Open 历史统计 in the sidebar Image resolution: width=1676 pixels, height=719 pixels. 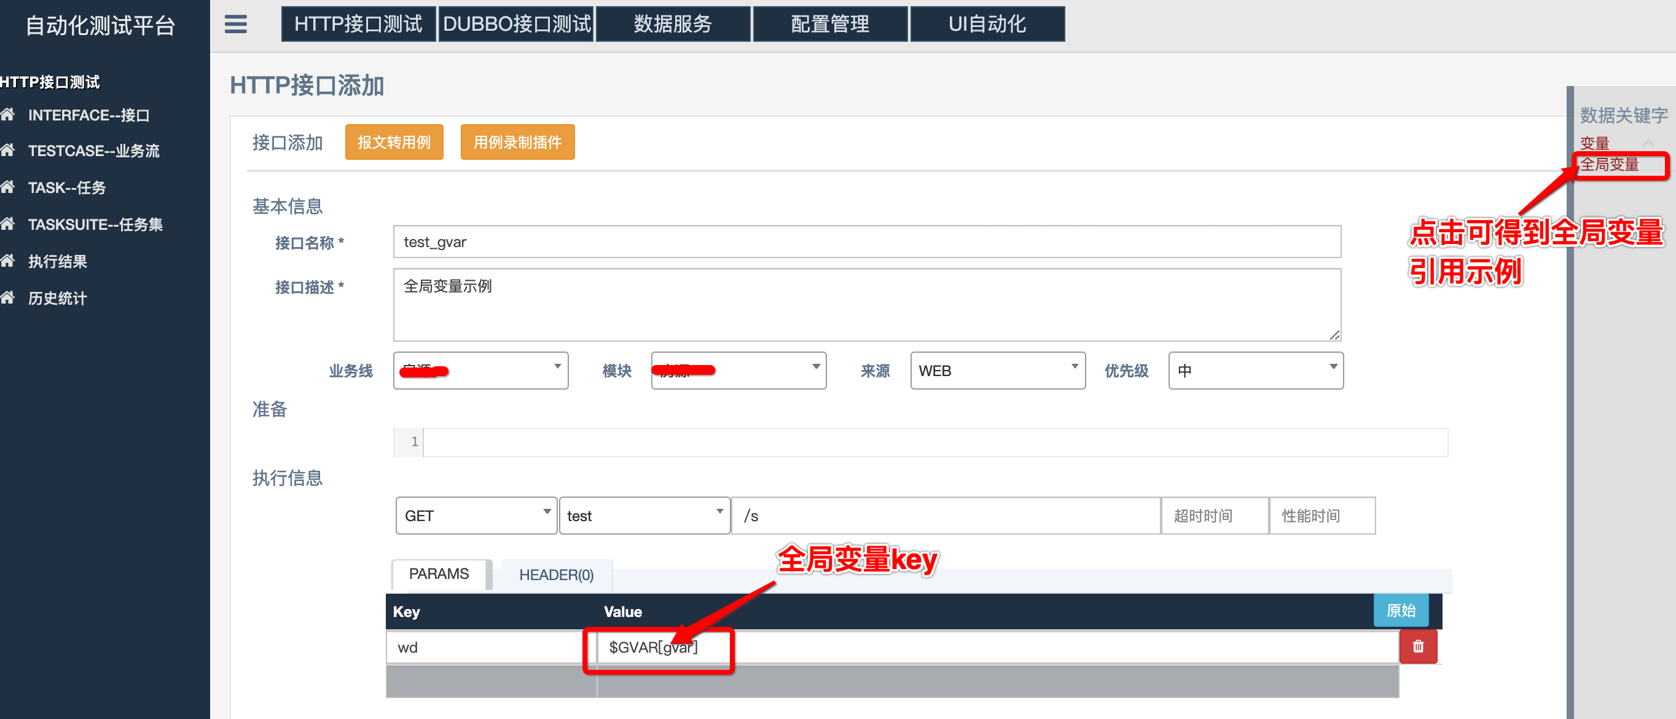click(x=58, y=299)
